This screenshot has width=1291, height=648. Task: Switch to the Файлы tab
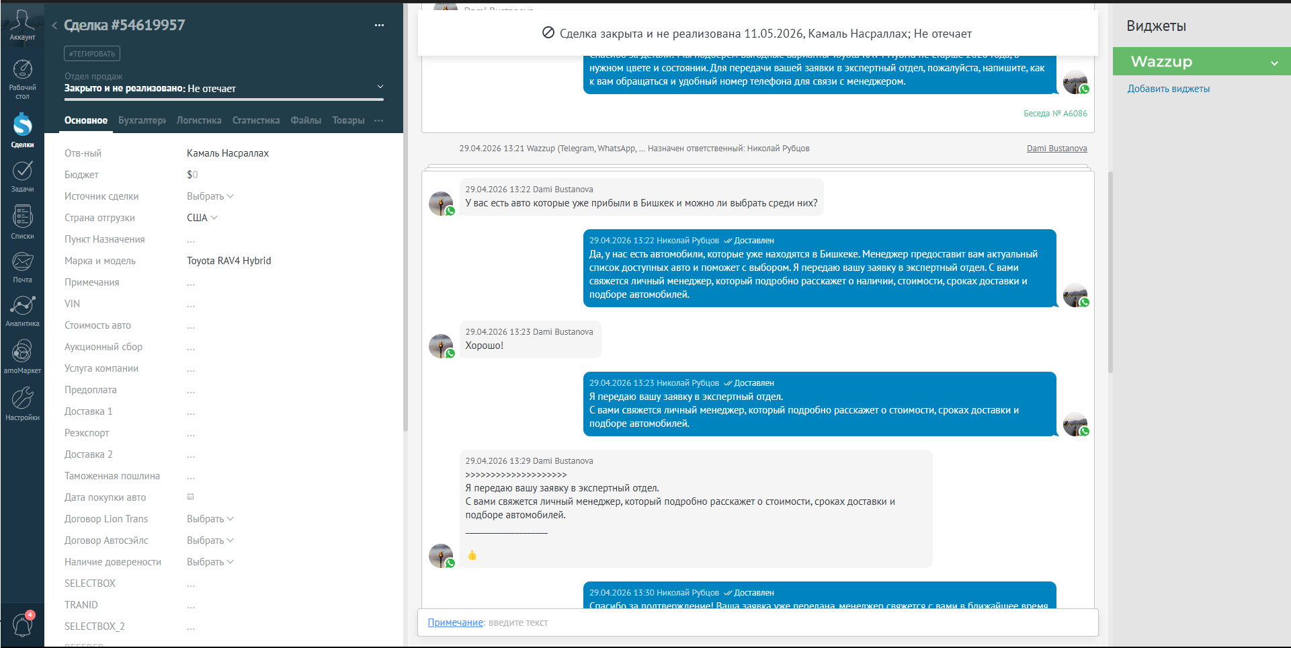pos(306,120)
